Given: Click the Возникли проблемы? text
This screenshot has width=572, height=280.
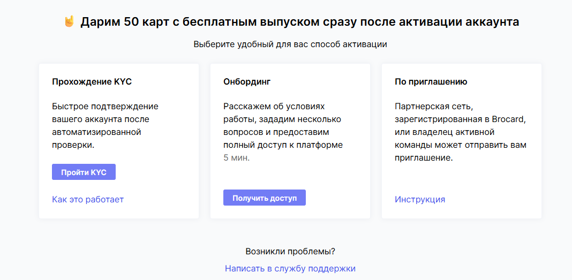Looking at the screenshot, I should pos(290,252).
